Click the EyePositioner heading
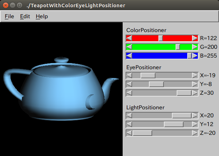Screen dimensions: 219x156 [143, 67]
